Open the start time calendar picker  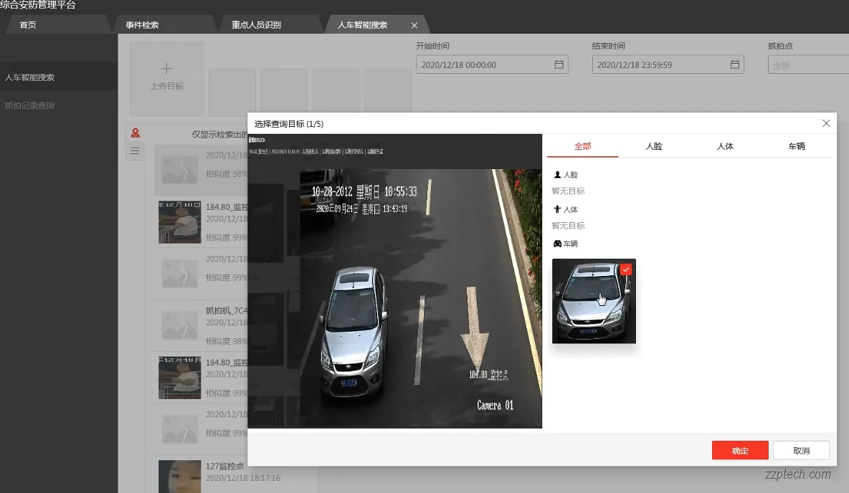click(559, 64)
